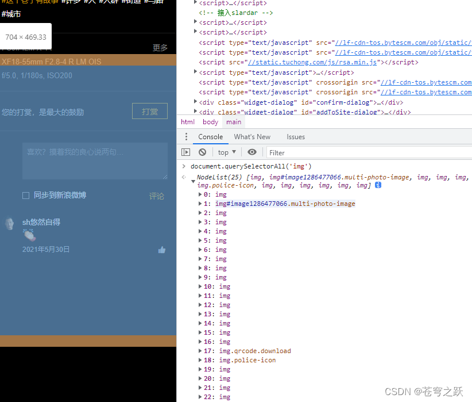Click the 打赏 reward button

[150, 111]
